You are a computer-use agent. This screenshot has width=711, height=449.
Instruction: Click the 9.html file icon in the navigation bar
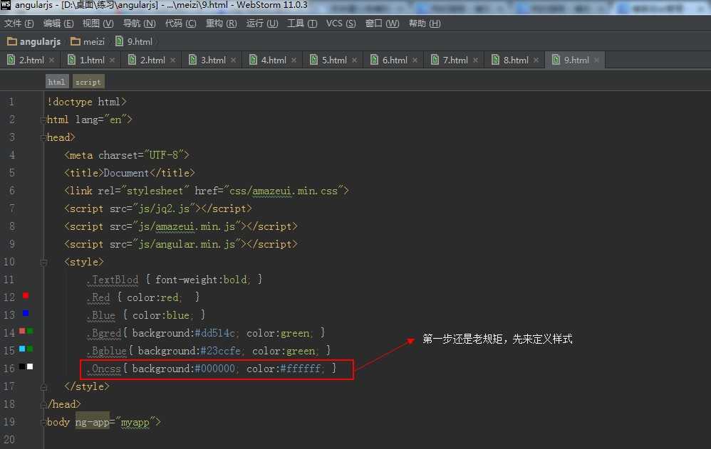pos(119,41)
